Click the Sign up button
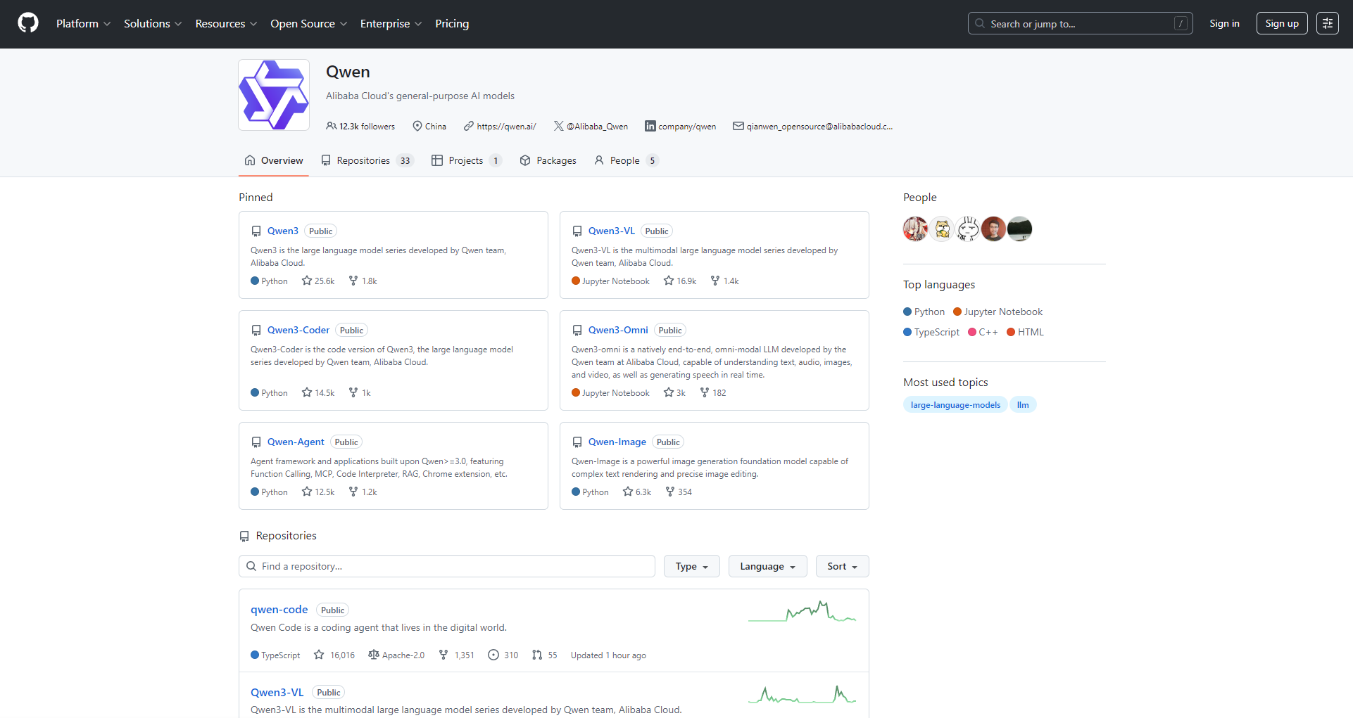The height and width of the screenshot is (718, 1353). (x=1281, y=23)
